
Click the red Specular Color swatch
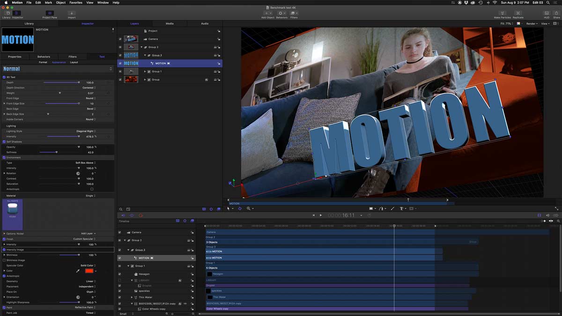coord(89,271)
